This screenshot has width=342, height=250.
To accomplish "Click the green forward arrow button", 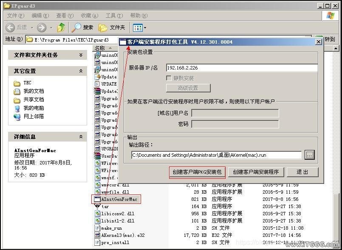I will click(42, 28).
